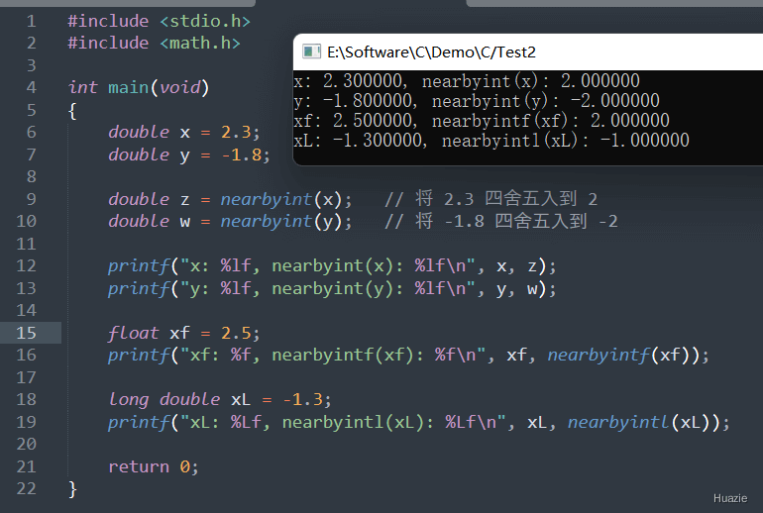Click the opening brace on line 5
This screenshot has height=513, width=763.
click(x=72, y=111)
